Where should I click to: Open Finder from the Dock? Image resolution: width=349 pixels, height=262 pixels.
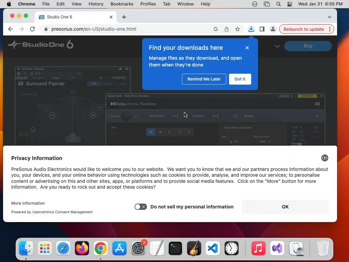point(26,248)
